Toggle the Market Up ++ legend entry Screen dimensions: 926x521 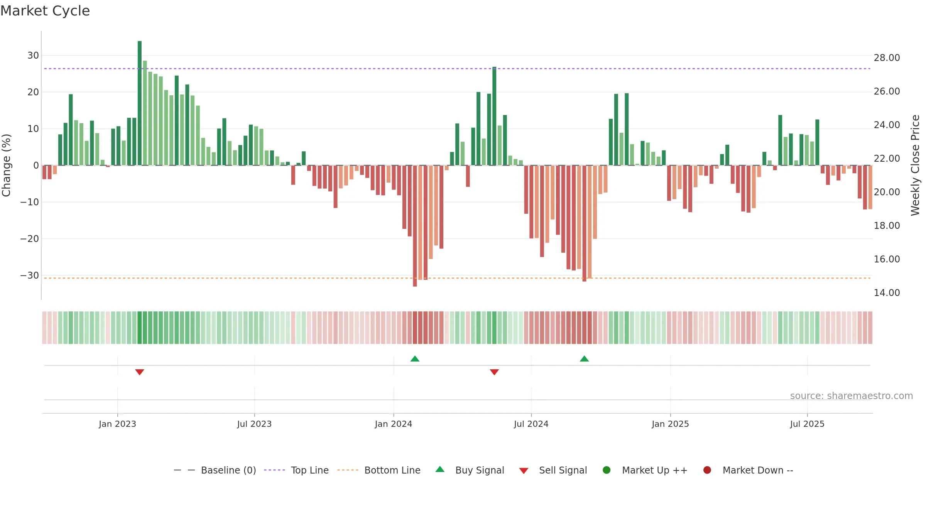pos(645,470)
